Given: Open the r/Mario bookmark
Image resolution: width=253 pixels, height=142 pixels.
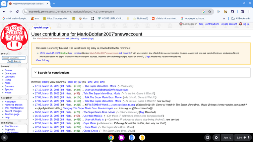Looking at the screenshot, I should (165, 18).
